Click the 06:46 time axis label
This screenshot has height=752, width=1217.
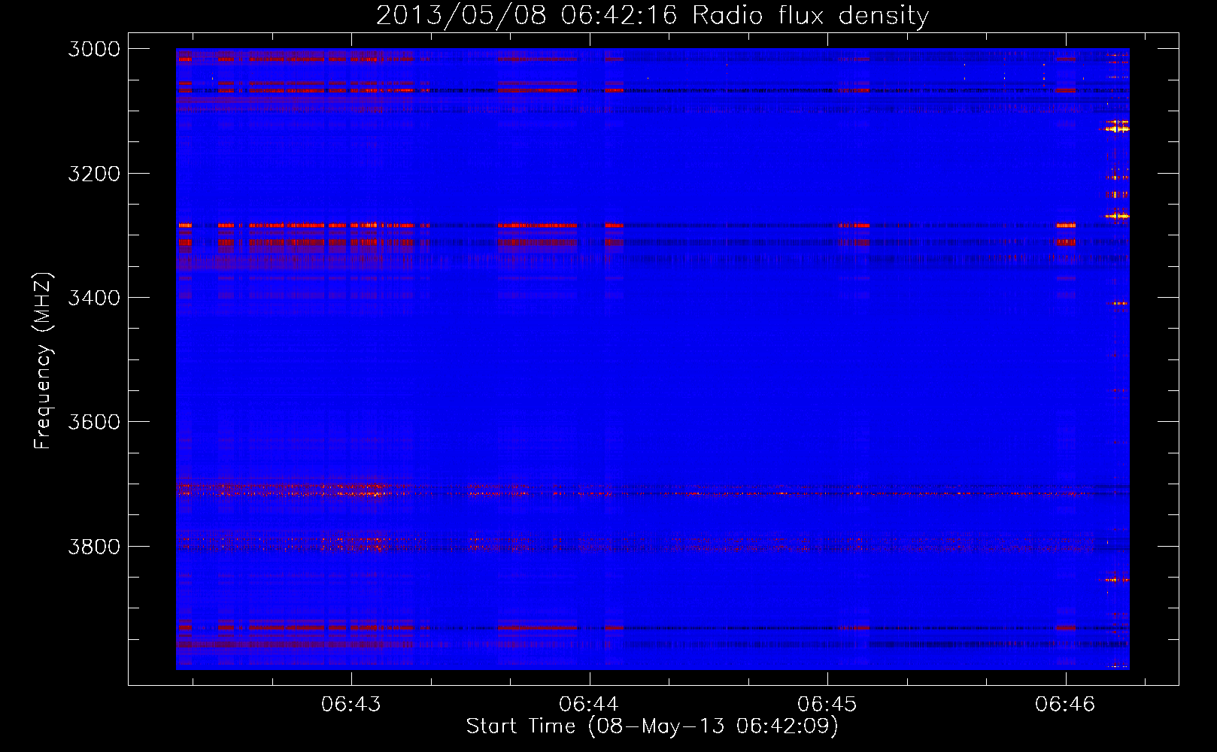(1065, 705)
